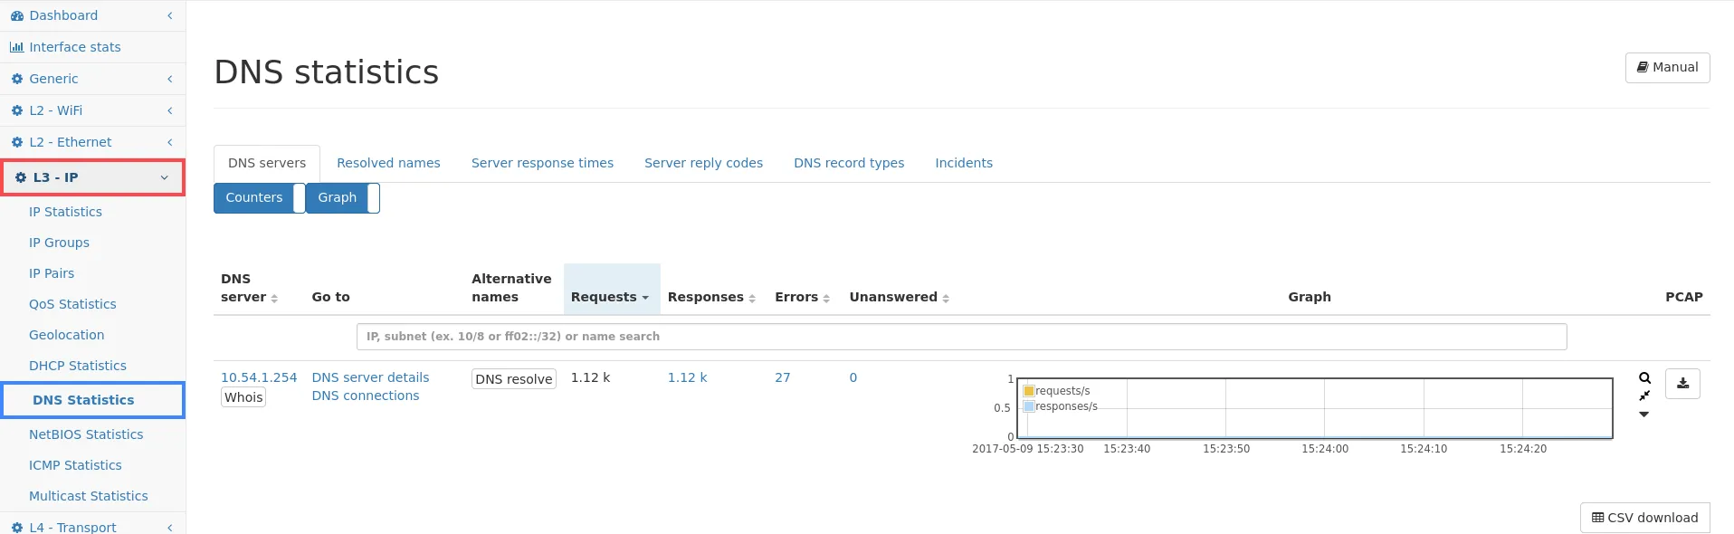Image resolution: width=1734 pixels, height=534 pixels.
Task: Sort table by Responses column
Action: 711,297
